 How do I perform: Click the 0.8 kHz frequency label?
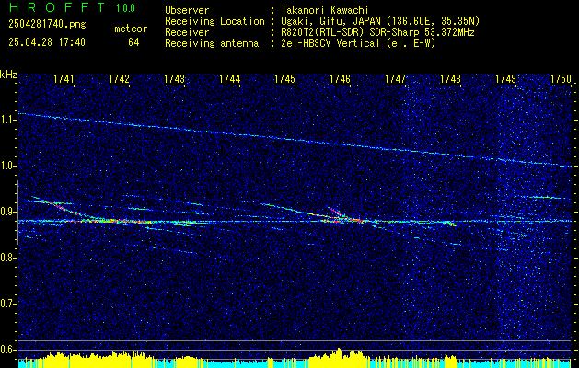point(7,258)
